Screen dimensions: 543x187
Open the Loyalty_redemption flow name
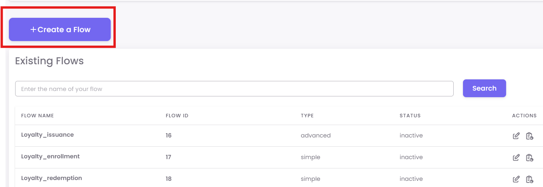click(x=51, y=178)
